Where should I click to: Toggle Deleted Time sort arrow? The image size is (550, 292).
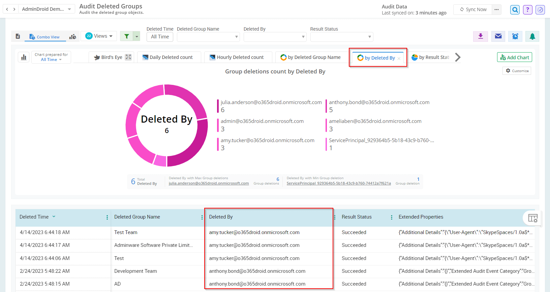tap(54, 217)
